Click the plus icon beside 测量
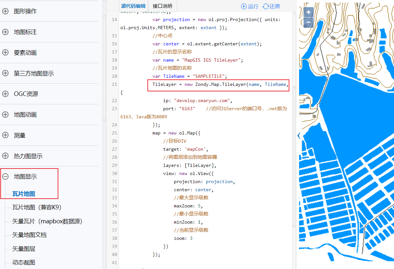The width and height of the screenshot is (394, 269). 5,135
